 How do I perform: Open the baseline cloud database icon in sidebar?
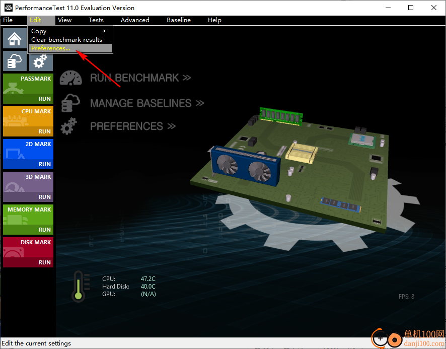[15, 61]
